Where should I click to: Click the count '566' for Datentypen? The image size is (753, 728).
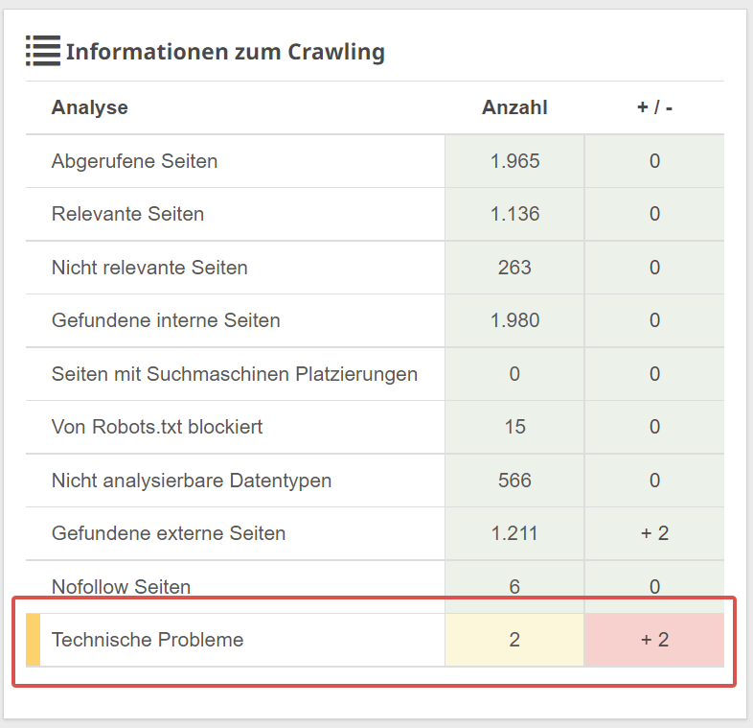[514, 481]
